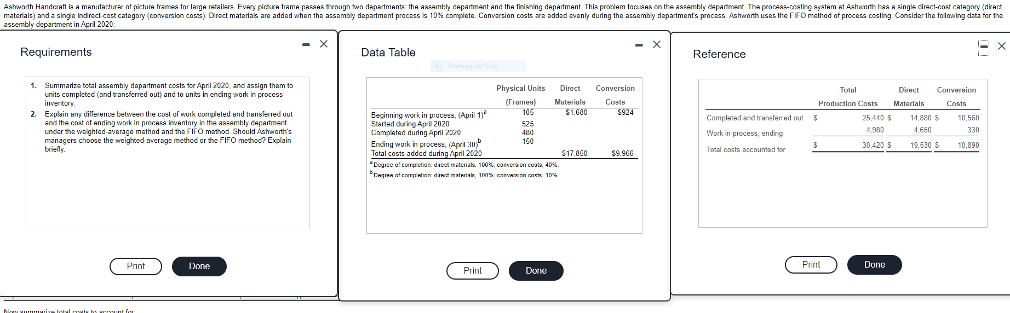Click the 525 started units value
The width and height of the screenshot is (1010, 313).
pos(527,124)
